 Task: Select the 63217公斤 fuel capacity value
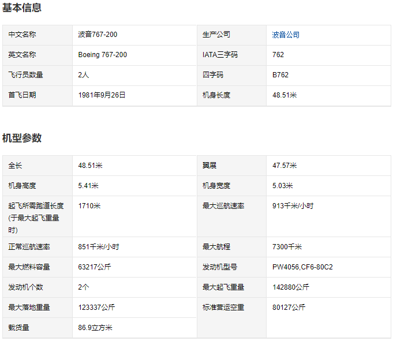(x=95, y=267)
